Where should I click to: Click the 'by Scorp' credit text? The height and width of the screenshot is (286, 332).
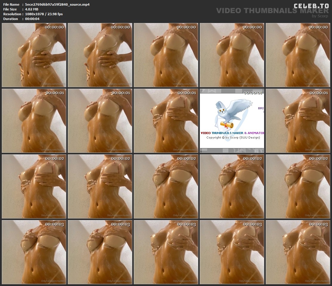pyautogui.click(x=320, y=16)
